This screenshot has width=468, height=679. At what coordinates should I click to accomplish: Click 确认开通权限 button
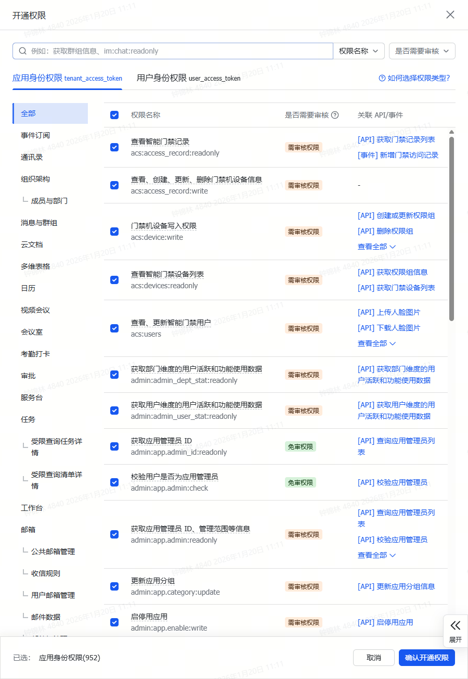coord(427,658)
